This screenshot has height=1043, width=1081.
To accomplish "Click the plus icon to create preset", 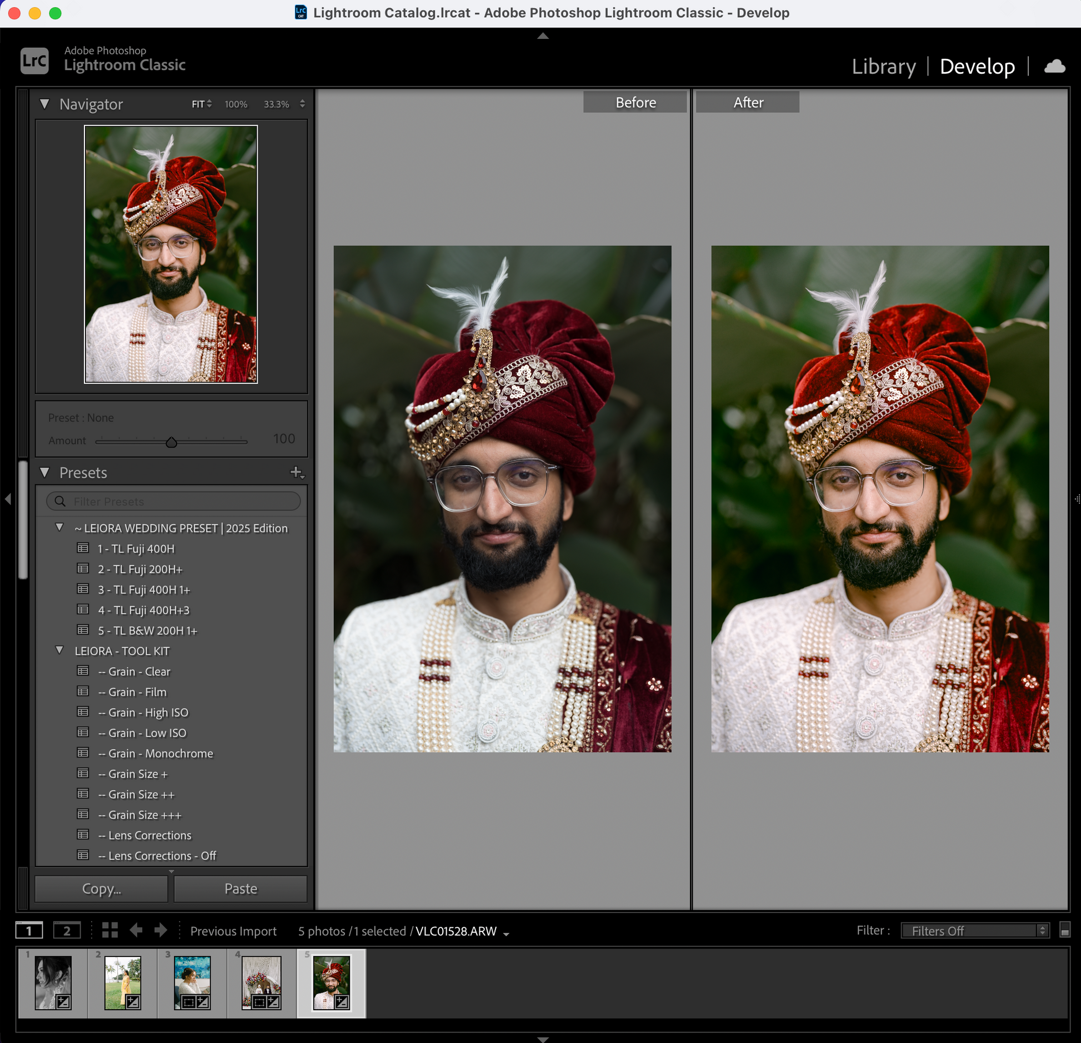I will [x=296, y=472].
